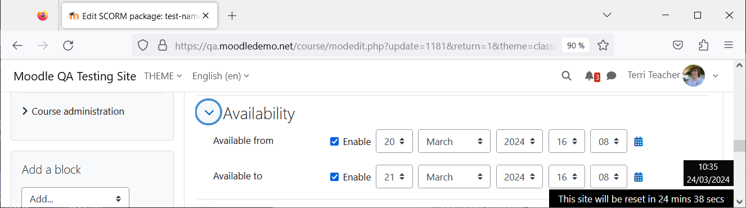The width and height of the screenshot is (746, 208).
Task: Collapse the Availability section chevron
Action: 209,112
